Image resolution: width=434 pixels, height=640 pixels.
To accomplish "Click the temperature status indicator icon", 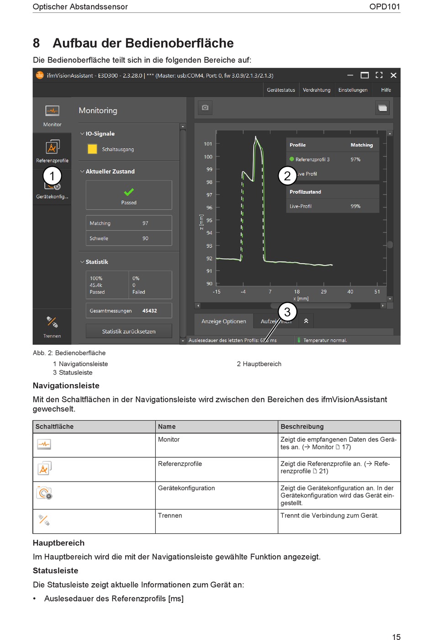I will (299, 340).
